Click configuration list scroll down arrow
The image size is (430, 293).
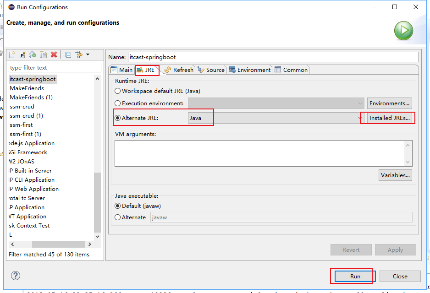click(97, 236)
